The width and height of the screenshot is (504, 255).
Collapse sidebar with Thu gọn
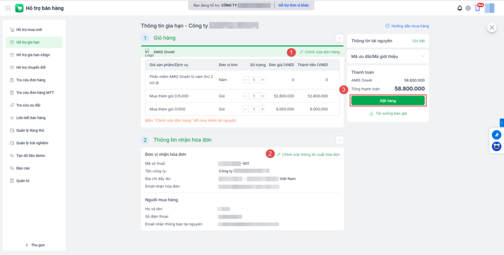click(x=35, y=245)
